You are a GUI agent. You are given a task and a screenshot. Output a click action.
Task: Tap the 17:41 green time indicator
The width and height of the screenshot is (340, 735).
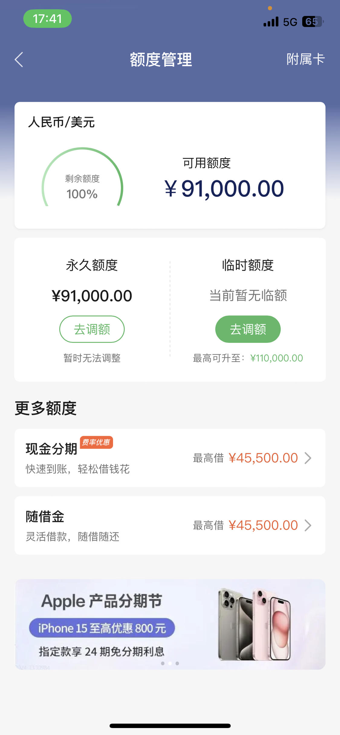tap(47, 19)
